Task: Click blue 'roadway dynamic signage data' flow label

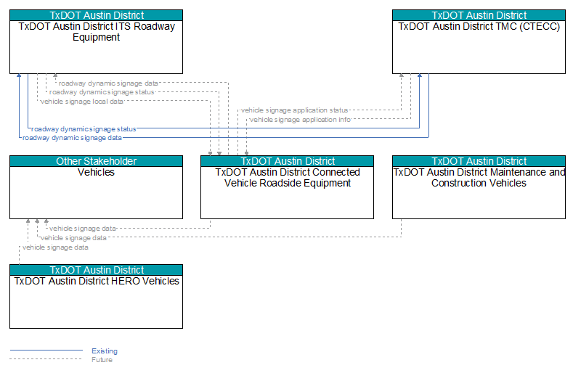Action: tap(72, 138)
